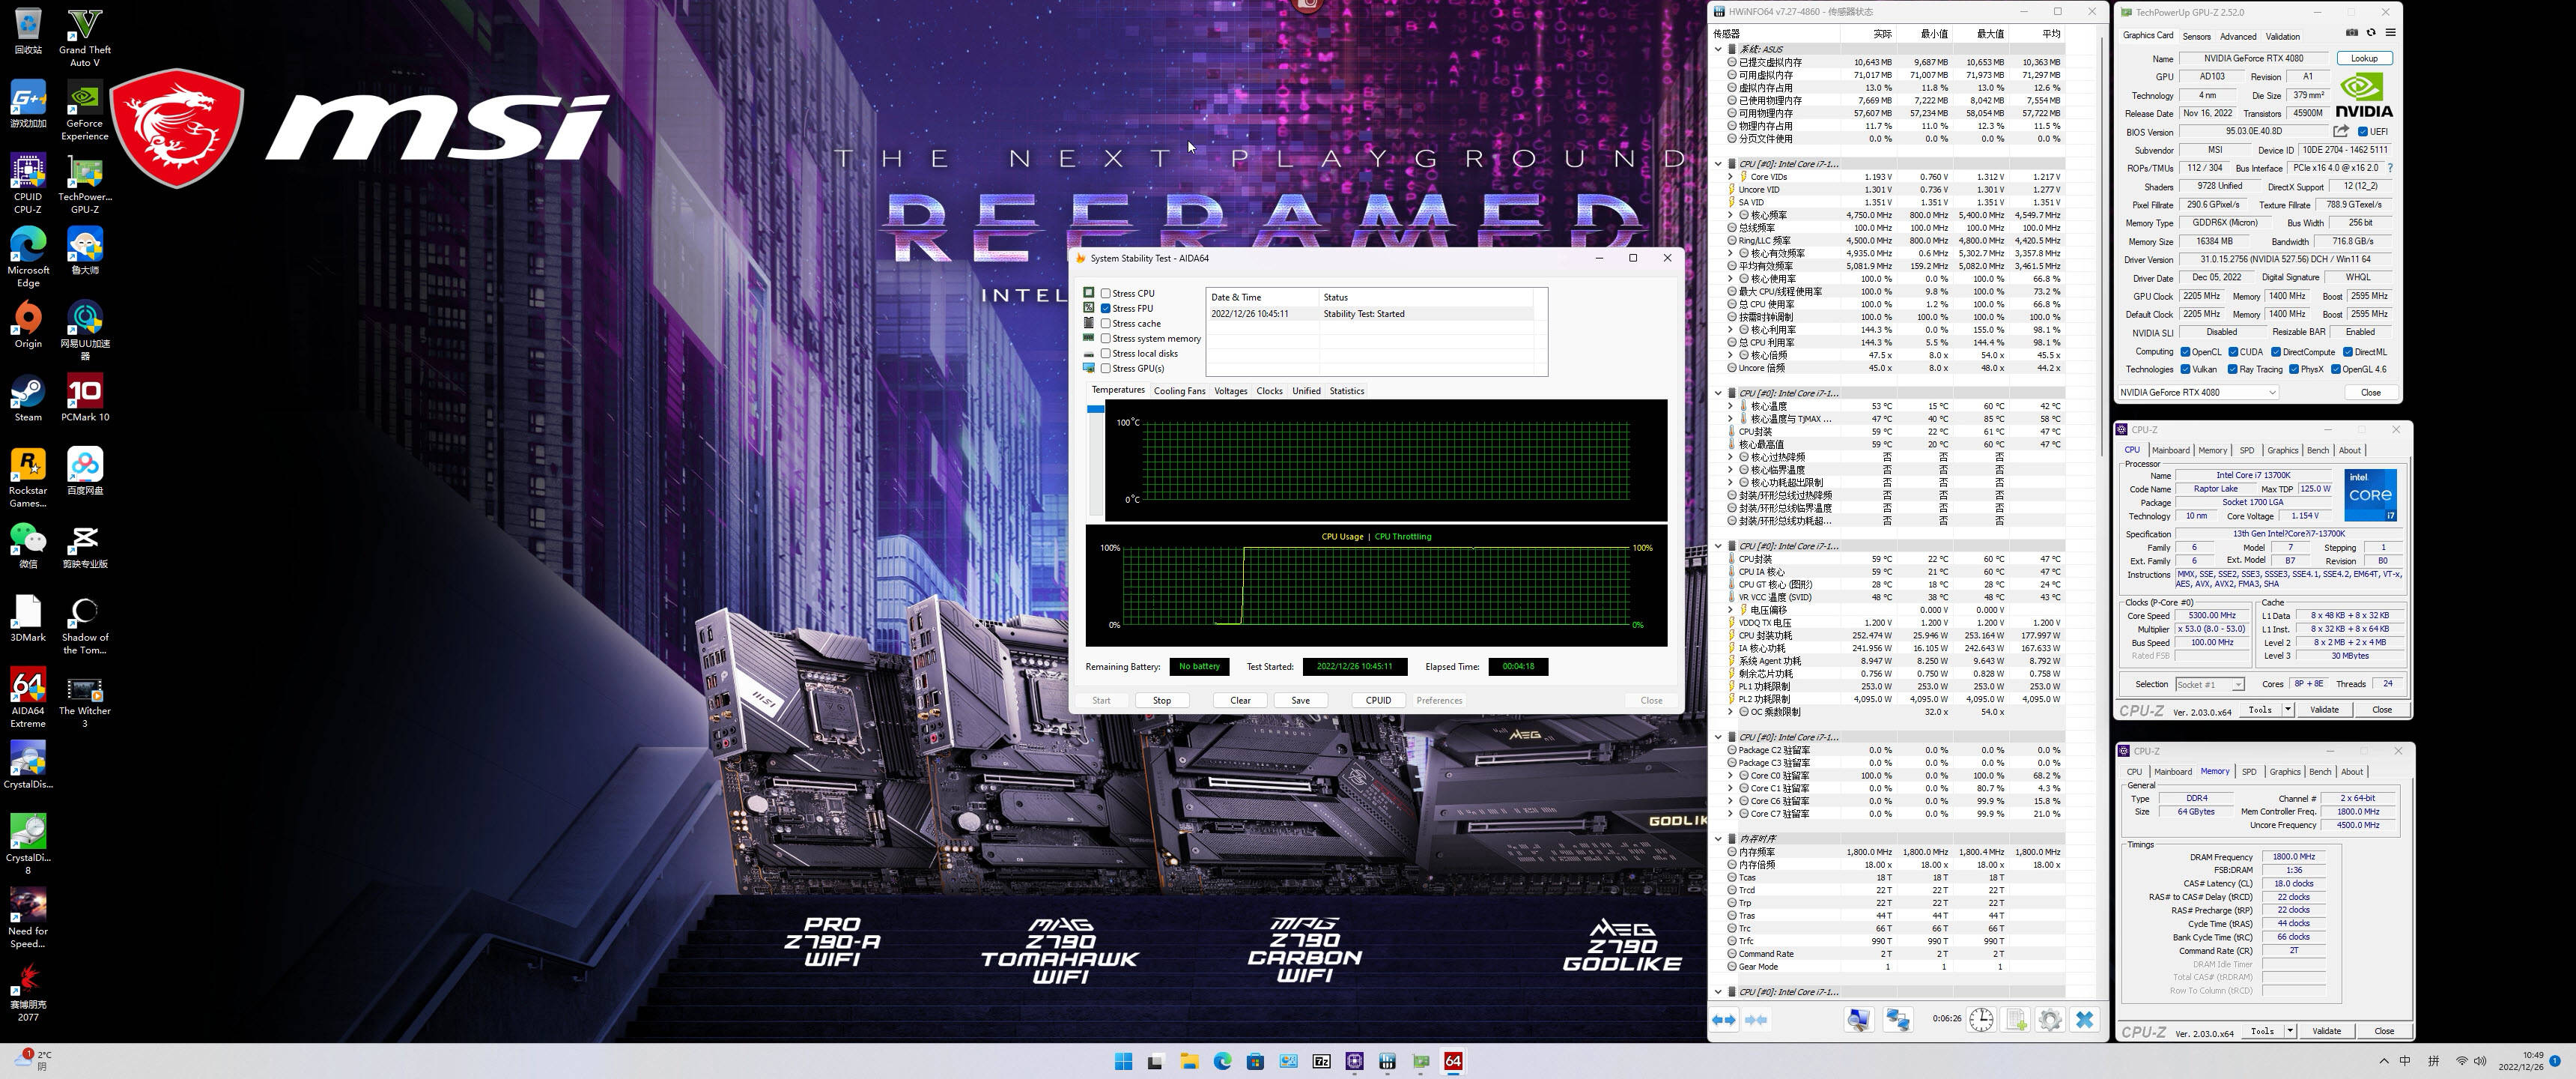Image resolution: width=2576 pixels, height=1079 pixels.
Task: Enable Stress system memory checkbox
Action: pyautogui.click(x=1106, y=339)
